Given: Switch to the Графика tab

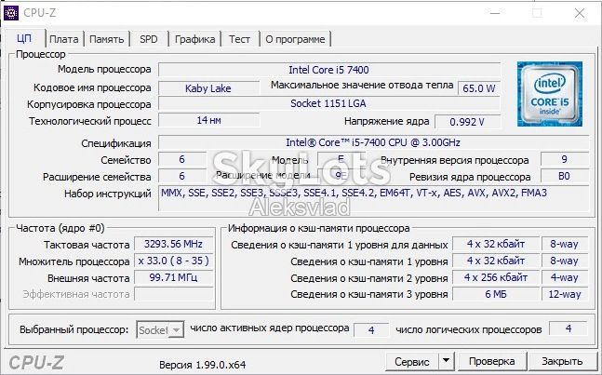Looking at the screenshot, I should pos(194,39).
